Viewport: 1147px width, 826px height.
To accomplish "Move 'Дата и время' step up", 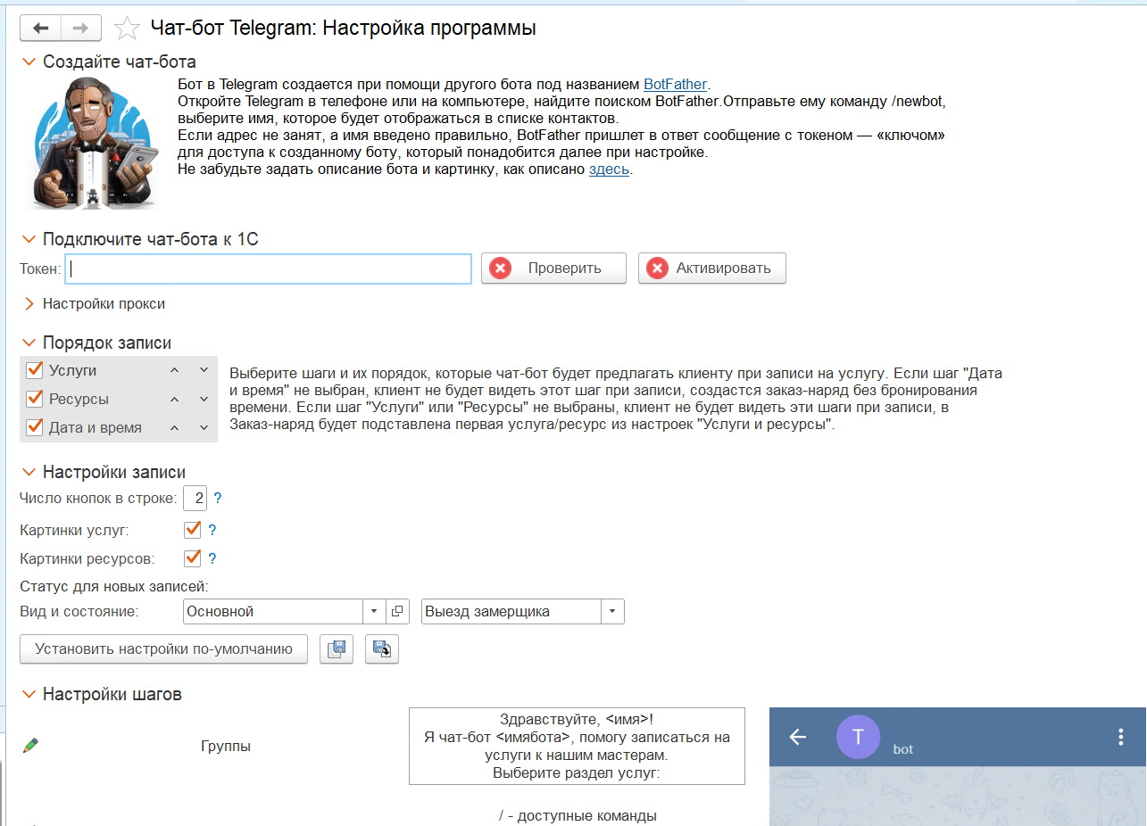I will [175, 427].
